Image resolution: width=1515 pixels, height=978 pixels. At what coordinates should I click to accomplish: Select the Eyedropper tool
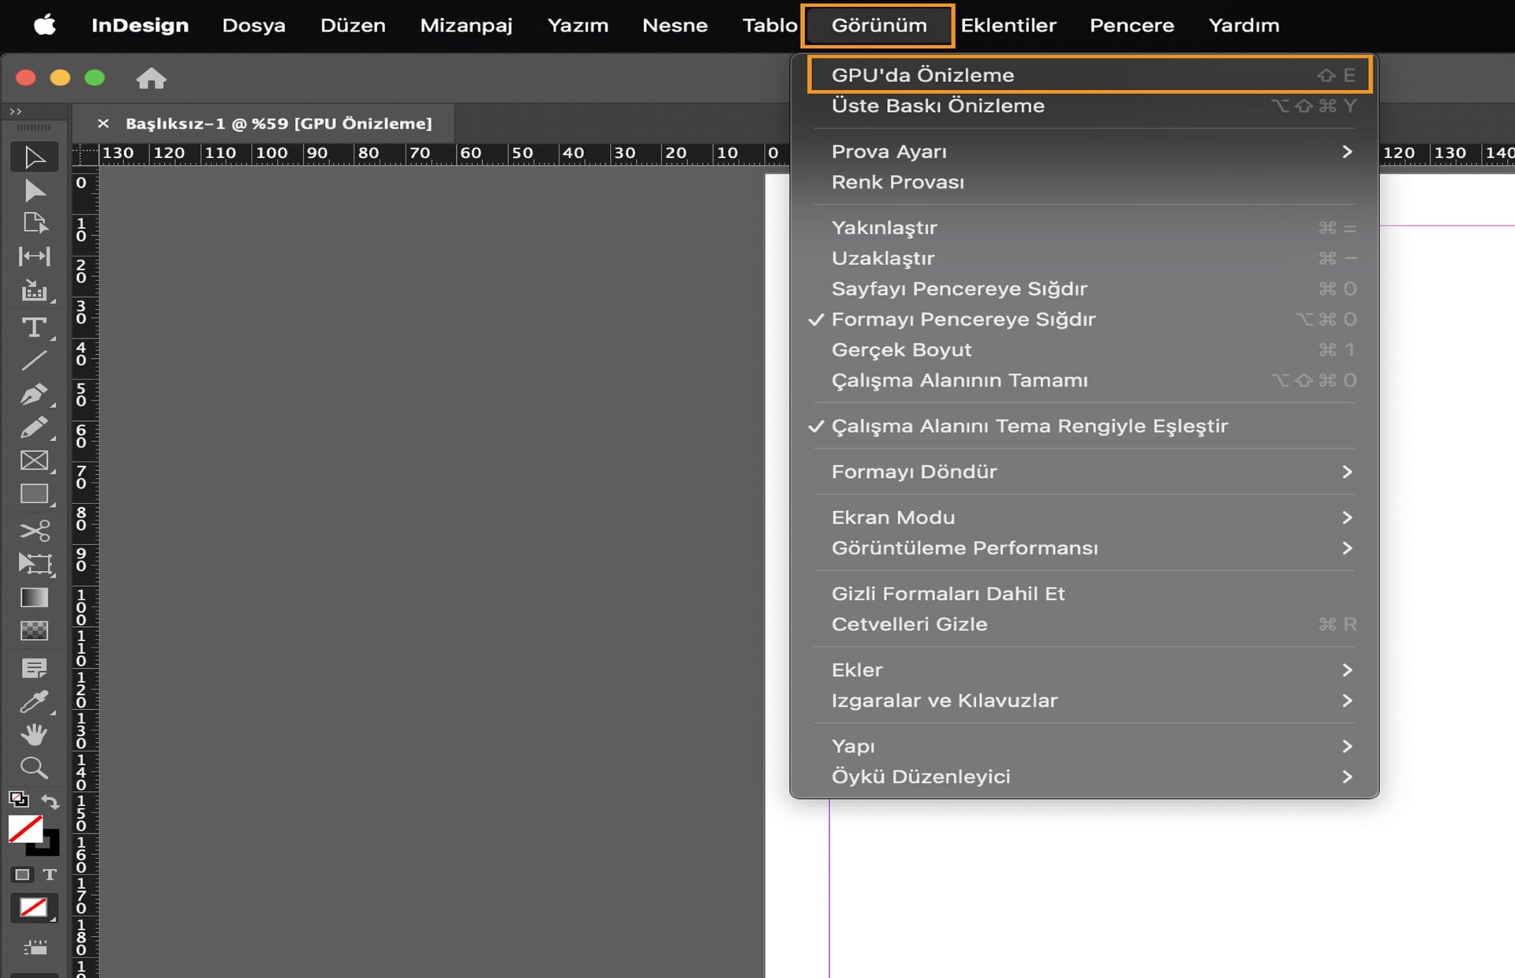tap(33, 701)
